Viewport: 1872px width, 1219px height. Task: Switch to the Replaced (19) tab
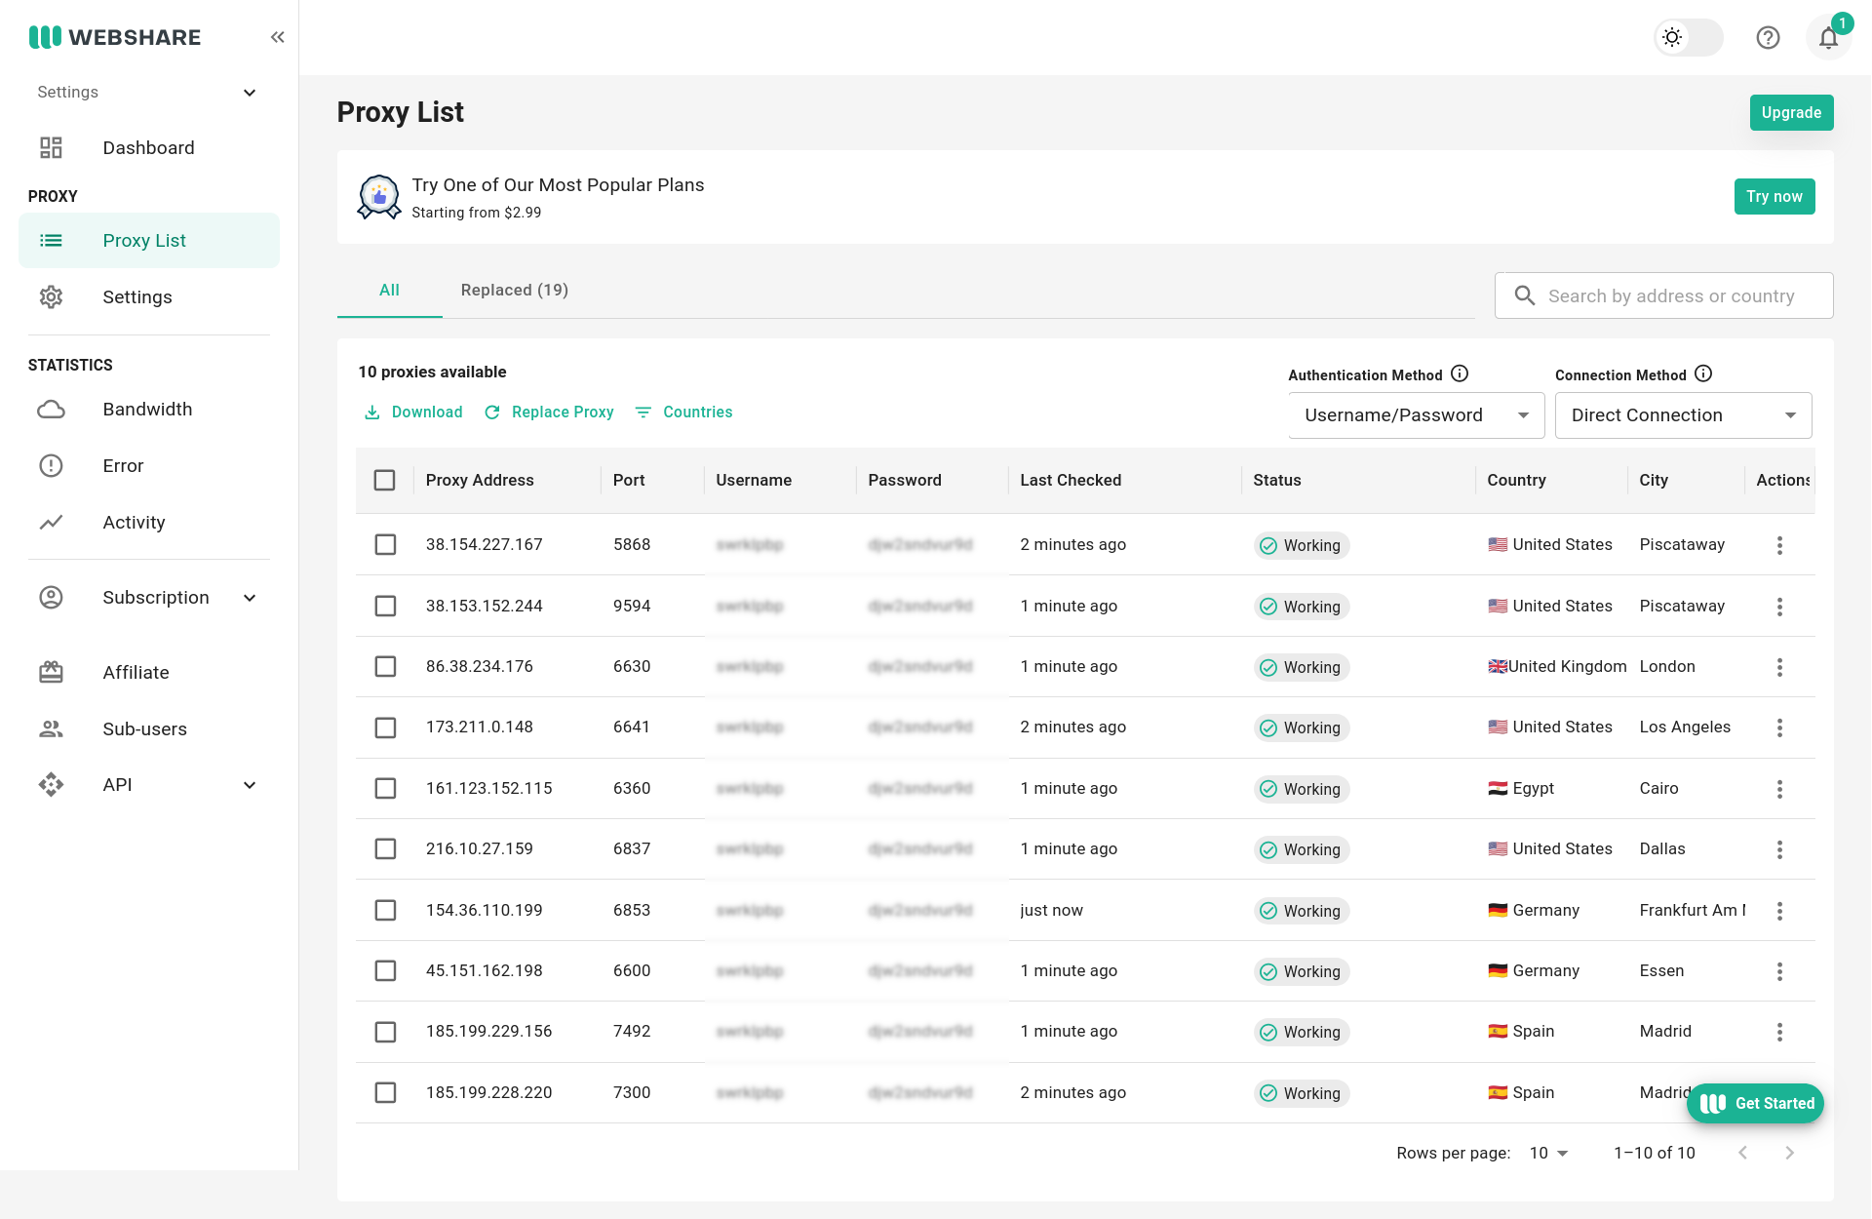tap(514, 291)
